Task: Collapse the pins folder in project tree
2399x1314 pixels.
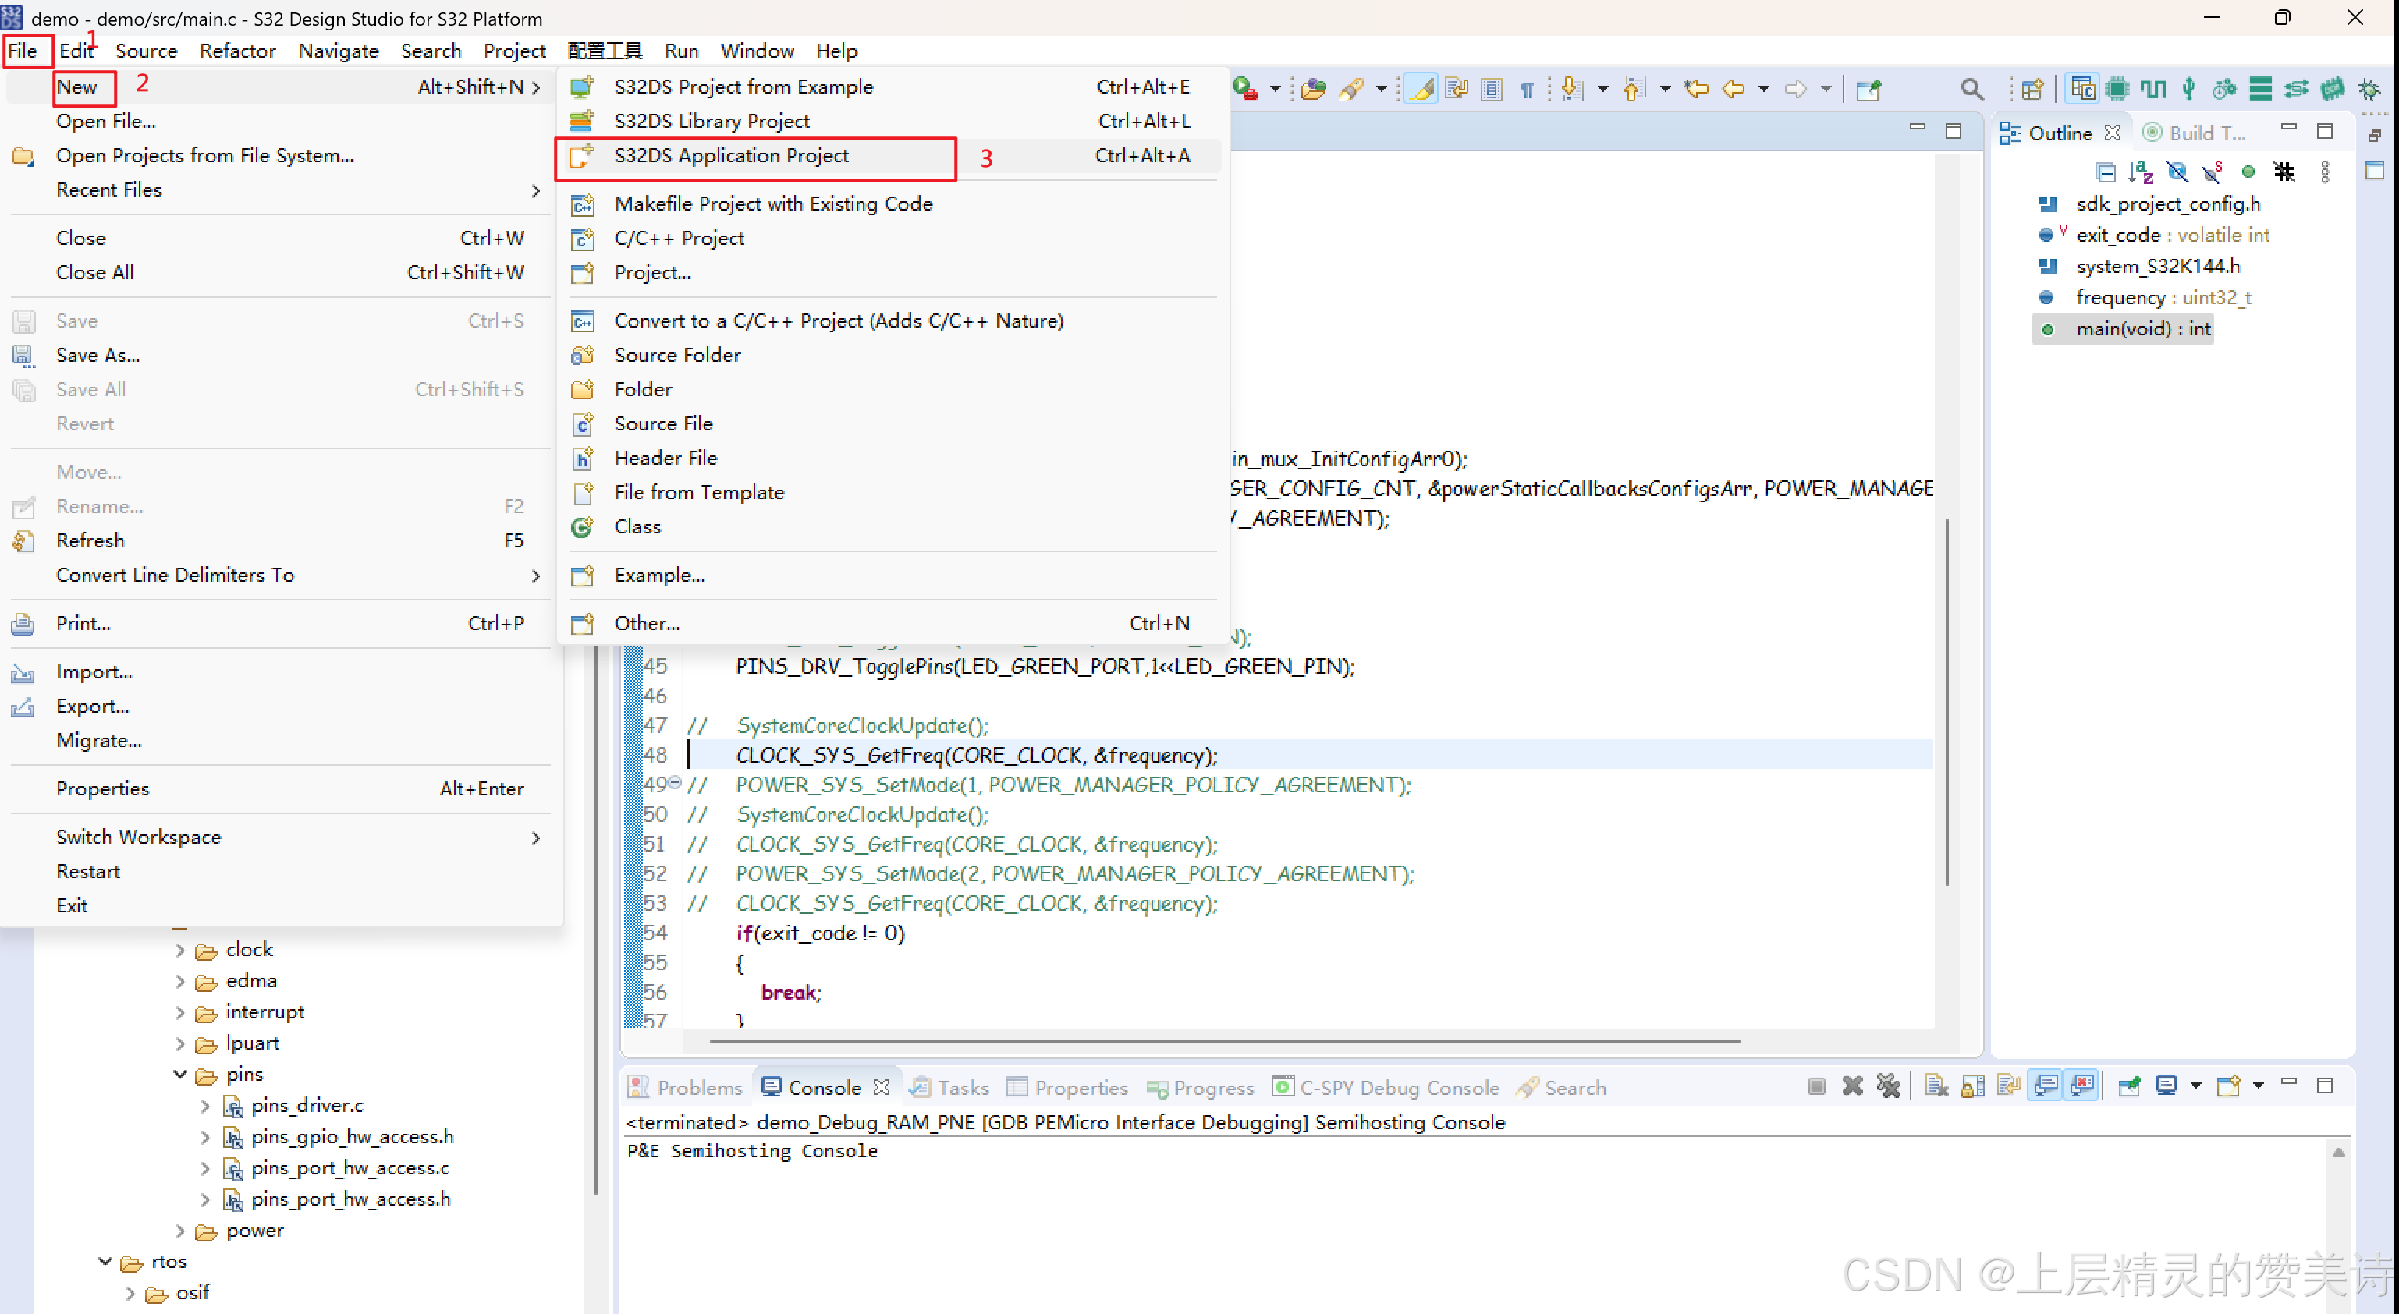Action: coord(179,1075)
